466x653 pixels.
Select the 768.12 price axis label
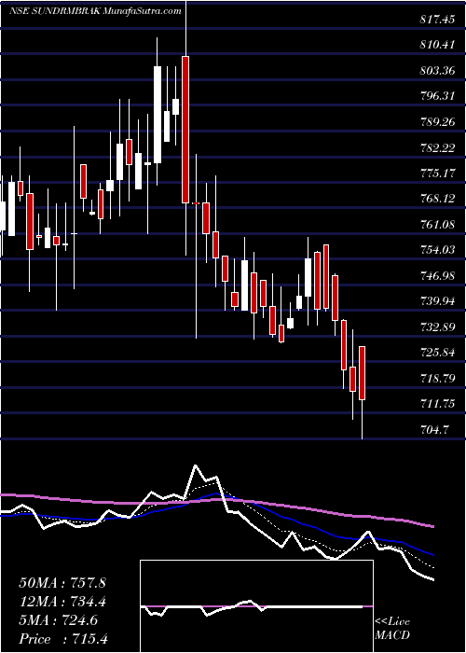click(x=437, y=199)
